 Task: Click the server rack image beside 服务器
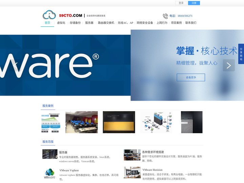click(50, 154)
